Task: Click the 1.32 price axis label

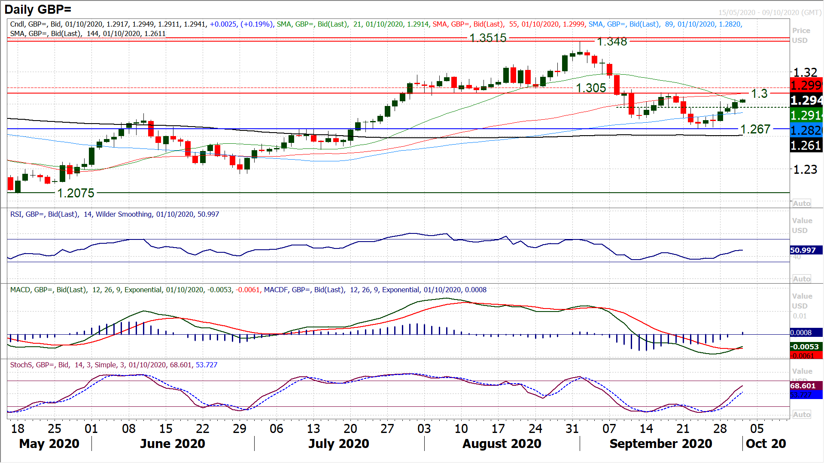Action: [x=805, y=73]
